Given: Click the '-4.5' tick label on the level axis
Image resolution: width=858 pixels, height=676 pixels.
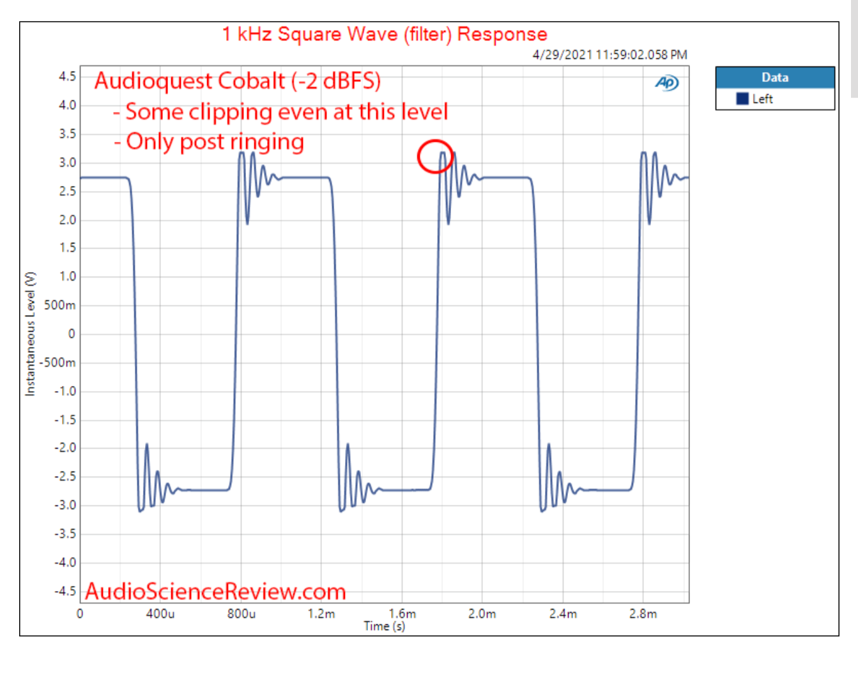Looking at the screenshot, I should tap(65, 591).
